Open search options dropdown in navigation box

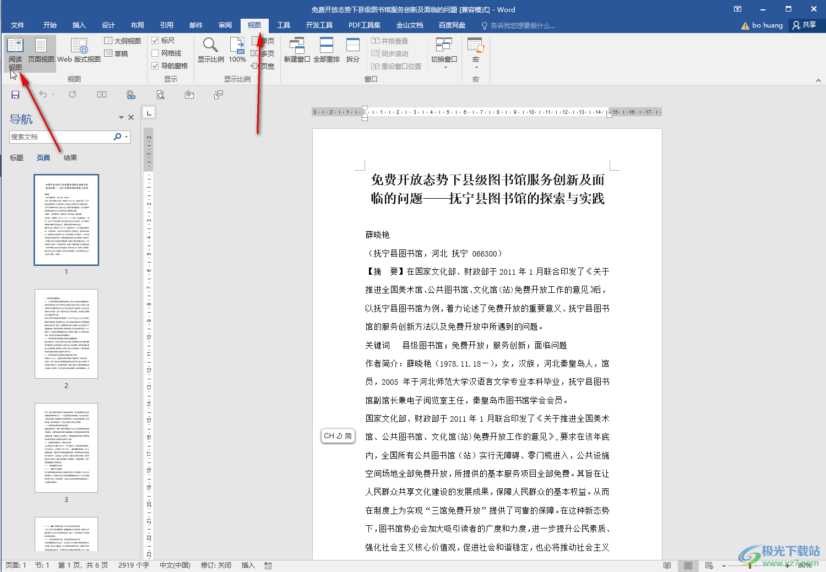point(127,137)
